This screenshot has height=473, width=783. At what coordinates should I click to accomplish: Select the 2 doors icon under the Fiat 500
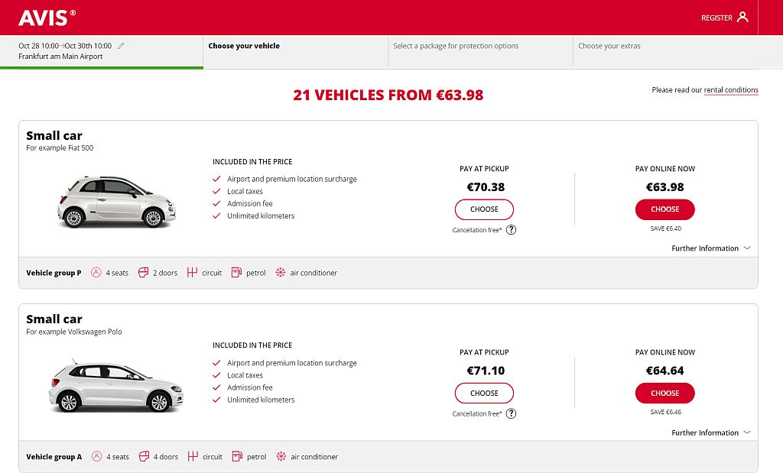[143, 272]
